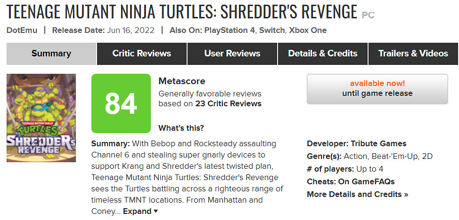The width and height of the screenshot is (459, 220).
Task: Click the Shredder's Revenge cover art thumbnail
Action: (x=41, y=118)
